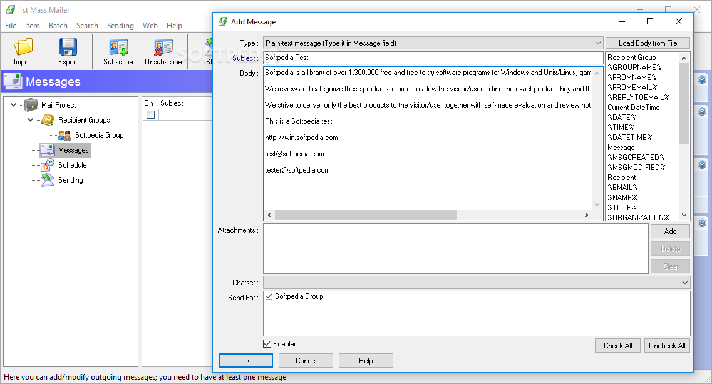Insert the %NAME% macro
Viewport: 712px width, 384px height.
(x=622, y=197)
